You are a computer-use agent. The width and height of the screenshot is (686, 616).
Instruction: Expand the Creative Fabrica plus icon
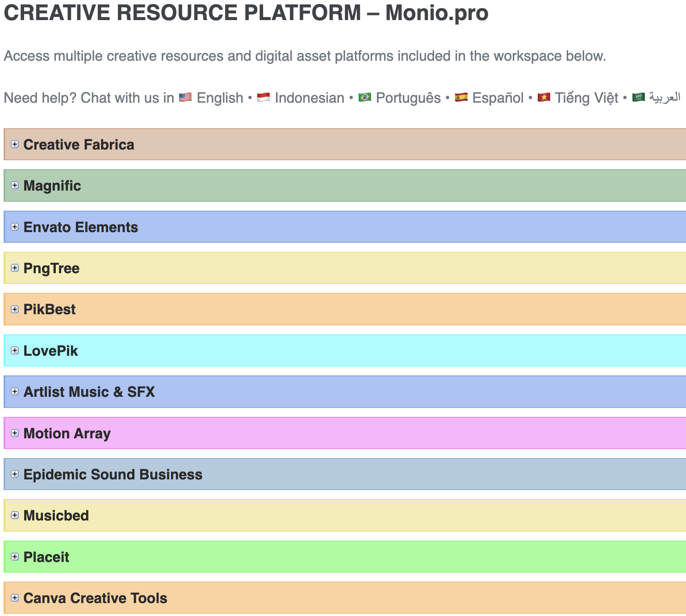tap(15, 144)
